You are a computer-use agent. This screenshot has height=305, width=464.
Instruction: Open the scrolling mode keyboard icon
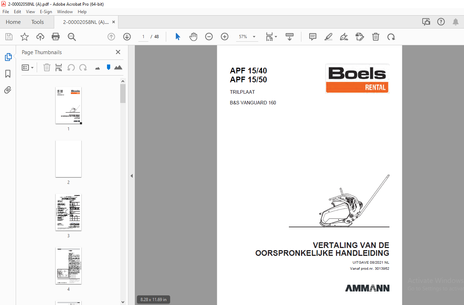tap(290, 37)
